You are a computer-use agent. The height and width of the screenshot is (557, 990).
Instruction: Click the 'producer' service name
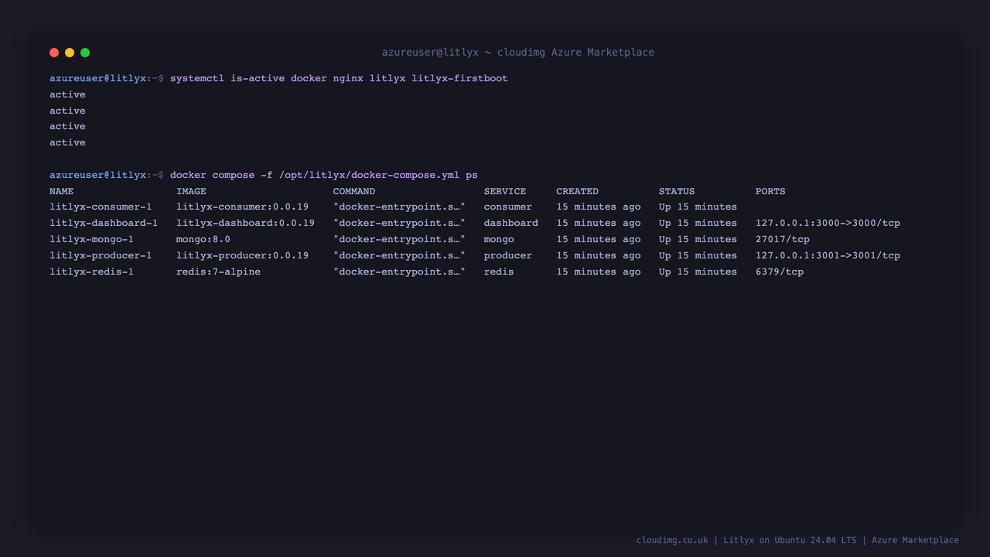coord(508,255)
